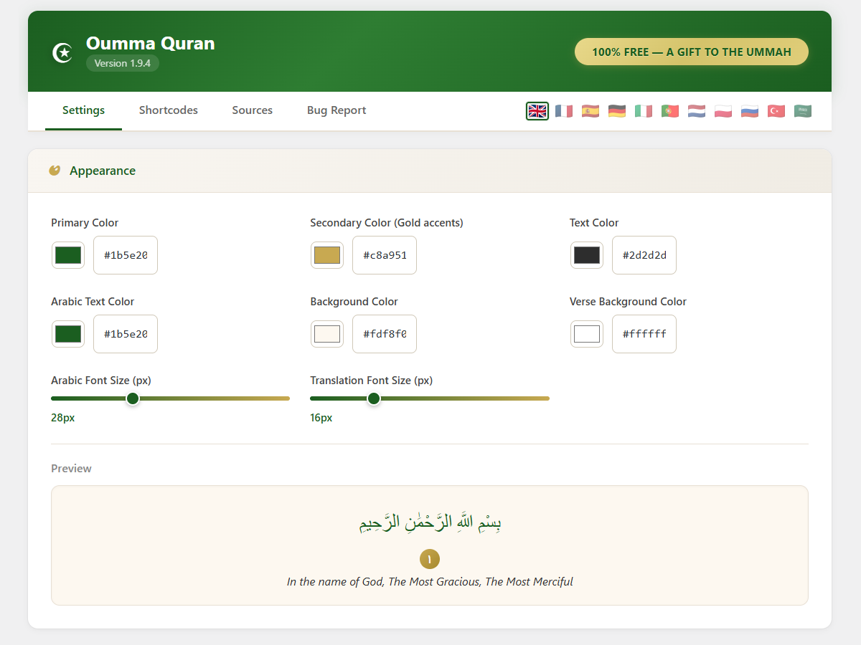861x645 pixels.
Task: Open the Shortcodes tab
Action: 169,110
